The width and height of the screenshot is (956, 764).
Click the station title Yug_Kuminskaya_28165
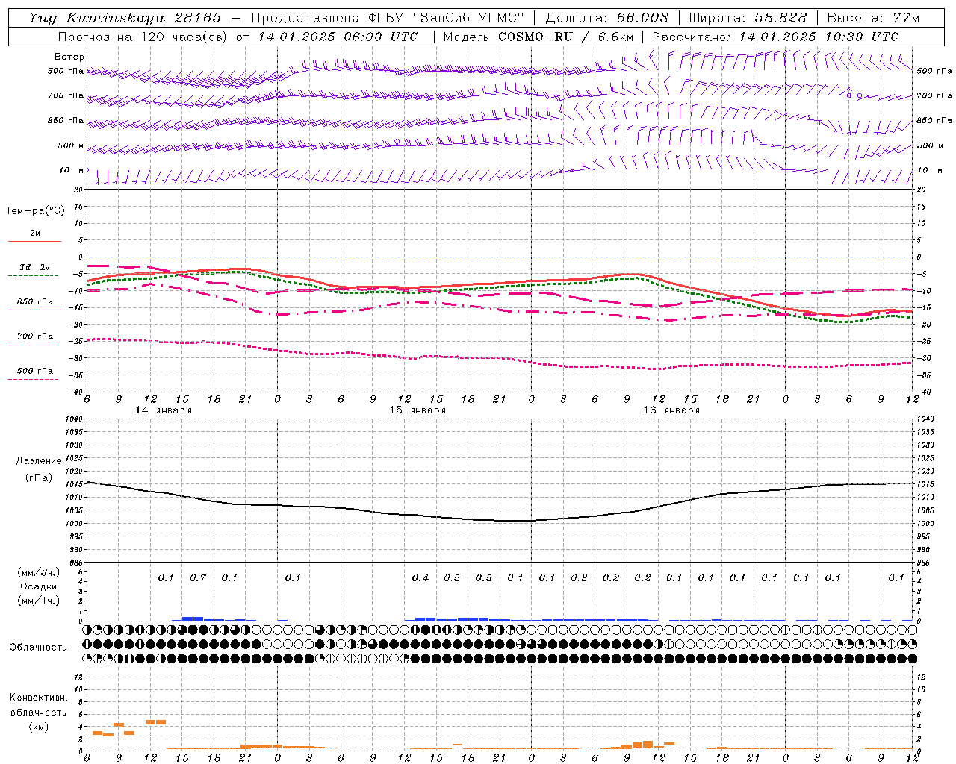coord(125,18)
